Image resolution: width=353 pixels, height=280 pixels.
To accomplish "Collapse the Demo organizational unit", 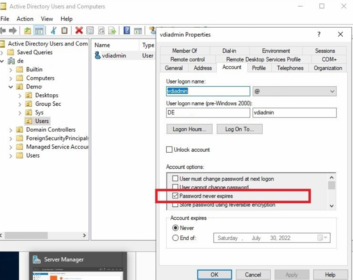I will coord(11,87).
